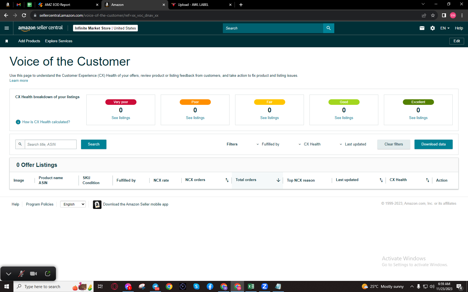468x292 pixels.
Task: Click the Clear filters button
Action: click(x=394, y=144)
